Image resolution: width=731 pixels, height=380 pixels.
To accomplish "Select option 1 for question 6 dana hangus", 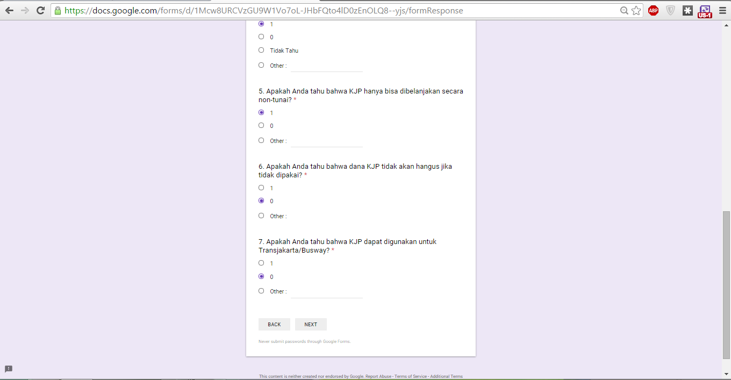I will point(261,188).
